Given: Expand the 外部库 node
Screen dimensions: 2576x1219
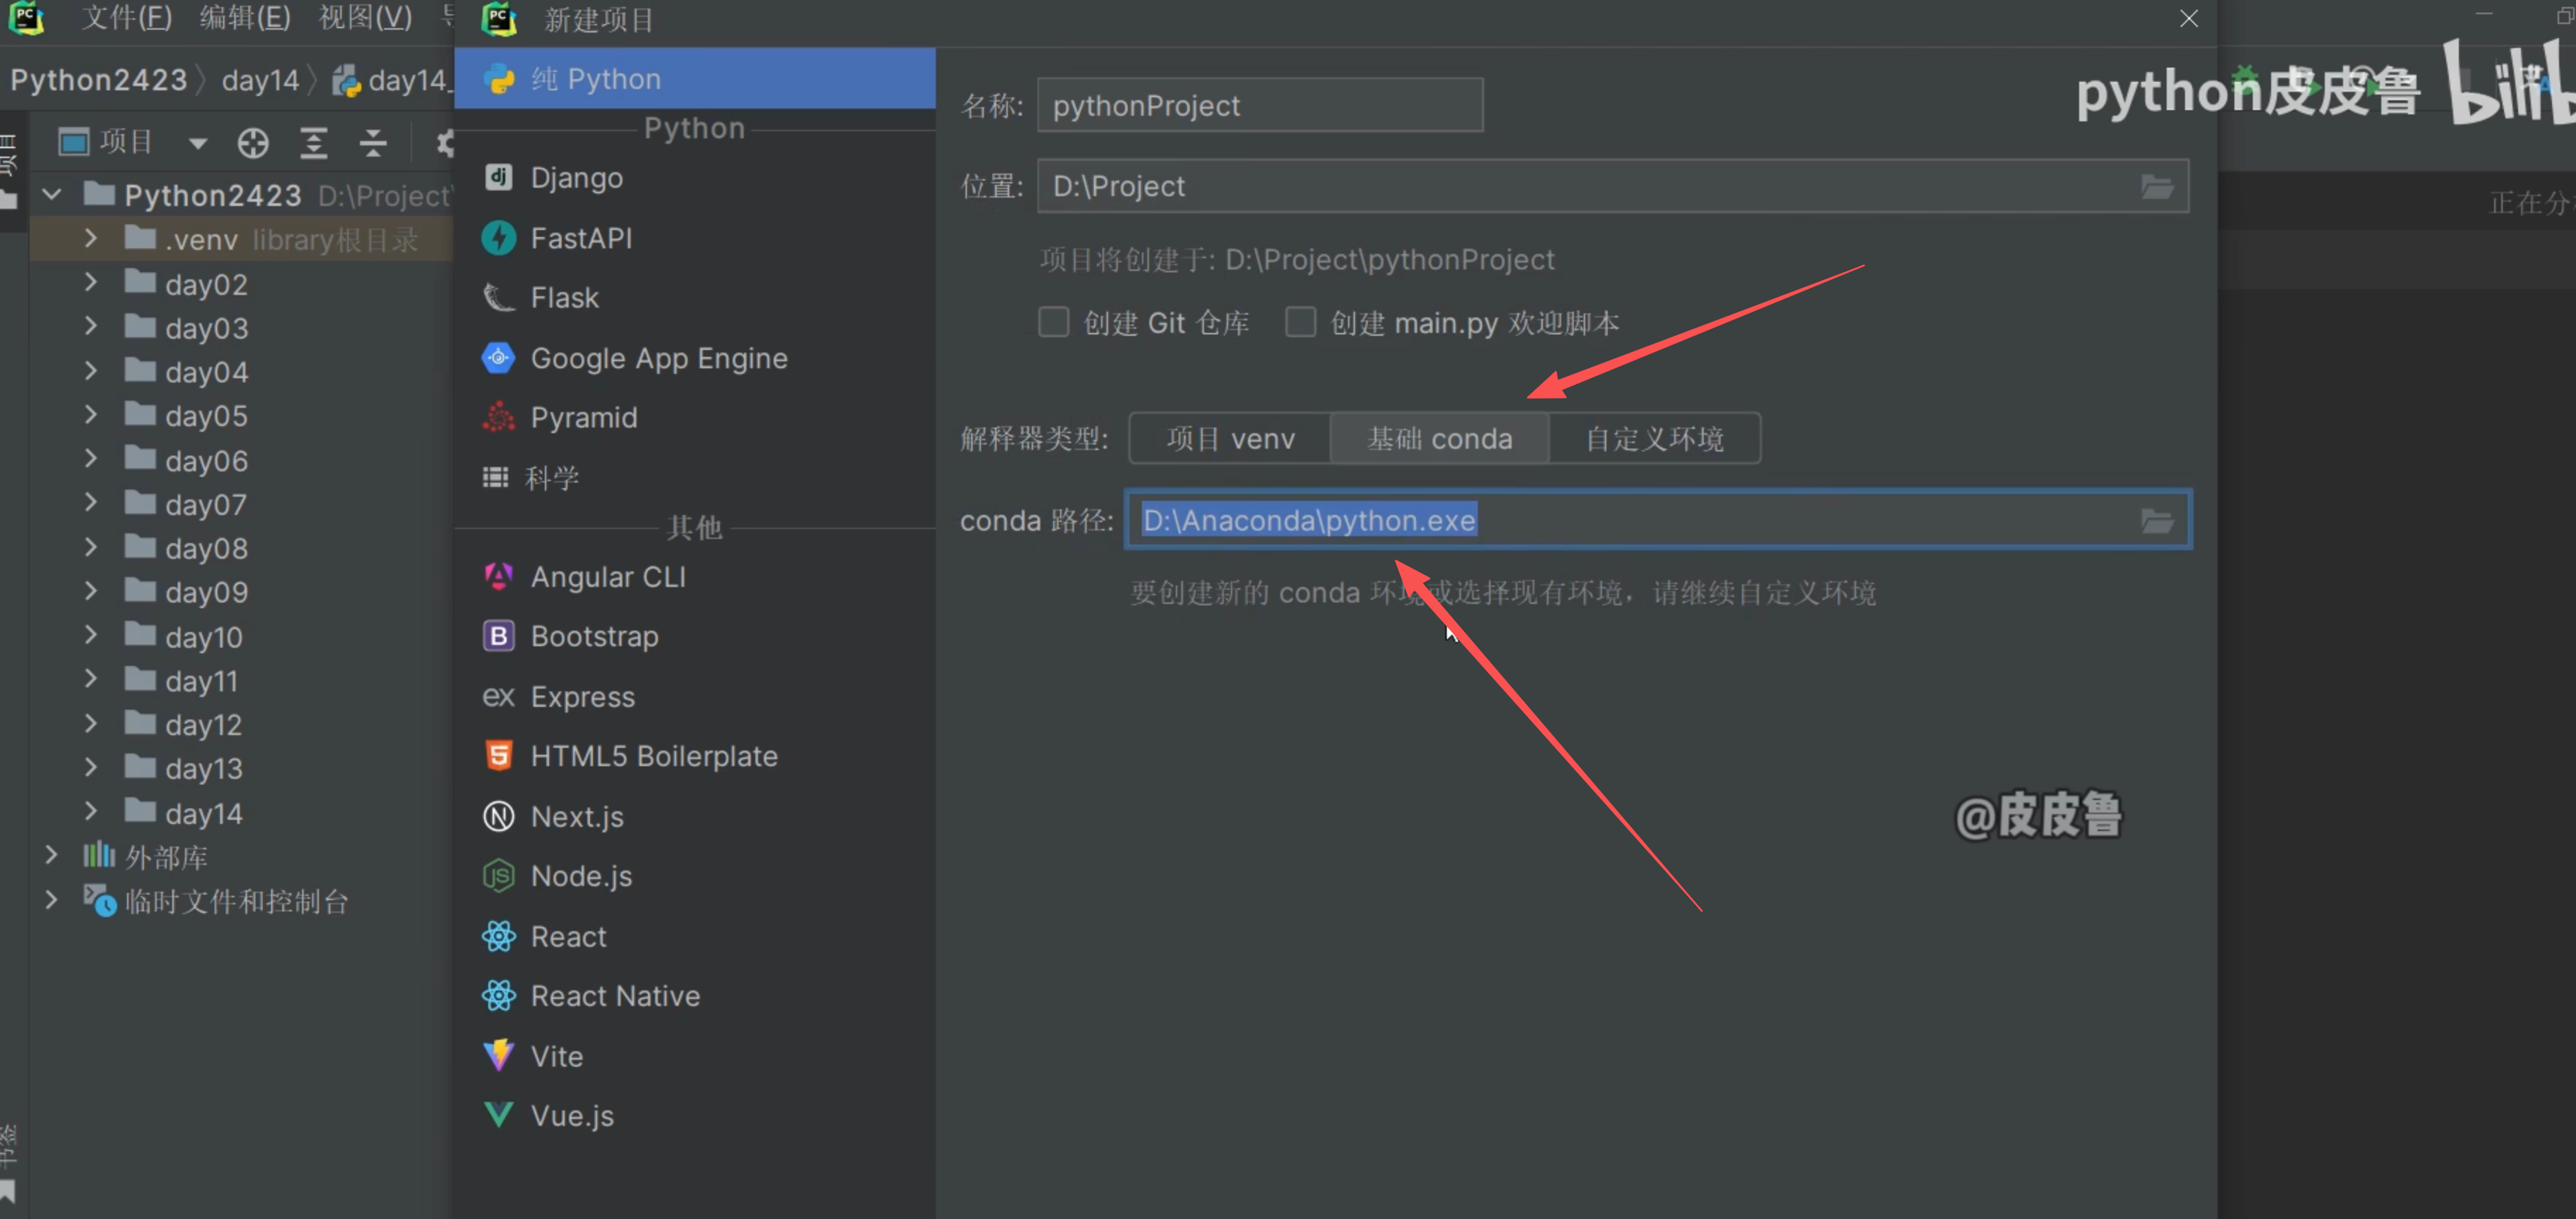Looking at the screenshot, I should tap(51, 855).
